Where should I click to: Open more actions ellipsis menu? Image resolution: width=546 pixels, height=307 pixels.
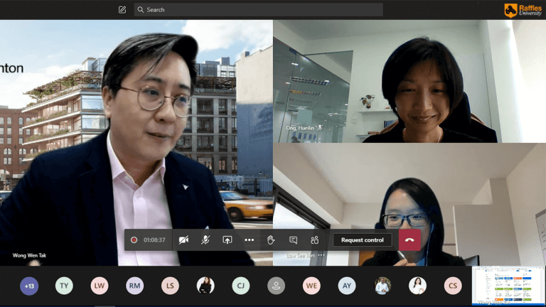pos(250,240)
